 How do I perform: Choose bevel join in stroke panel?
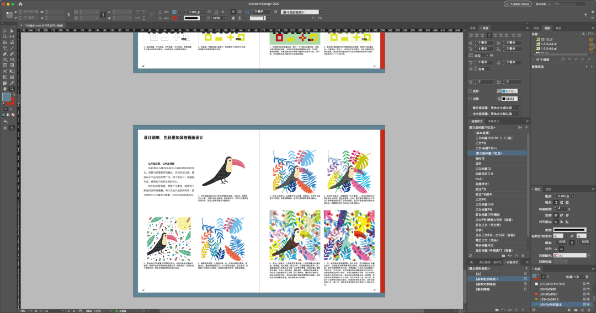pyautogui.click(x=567, y=215)
